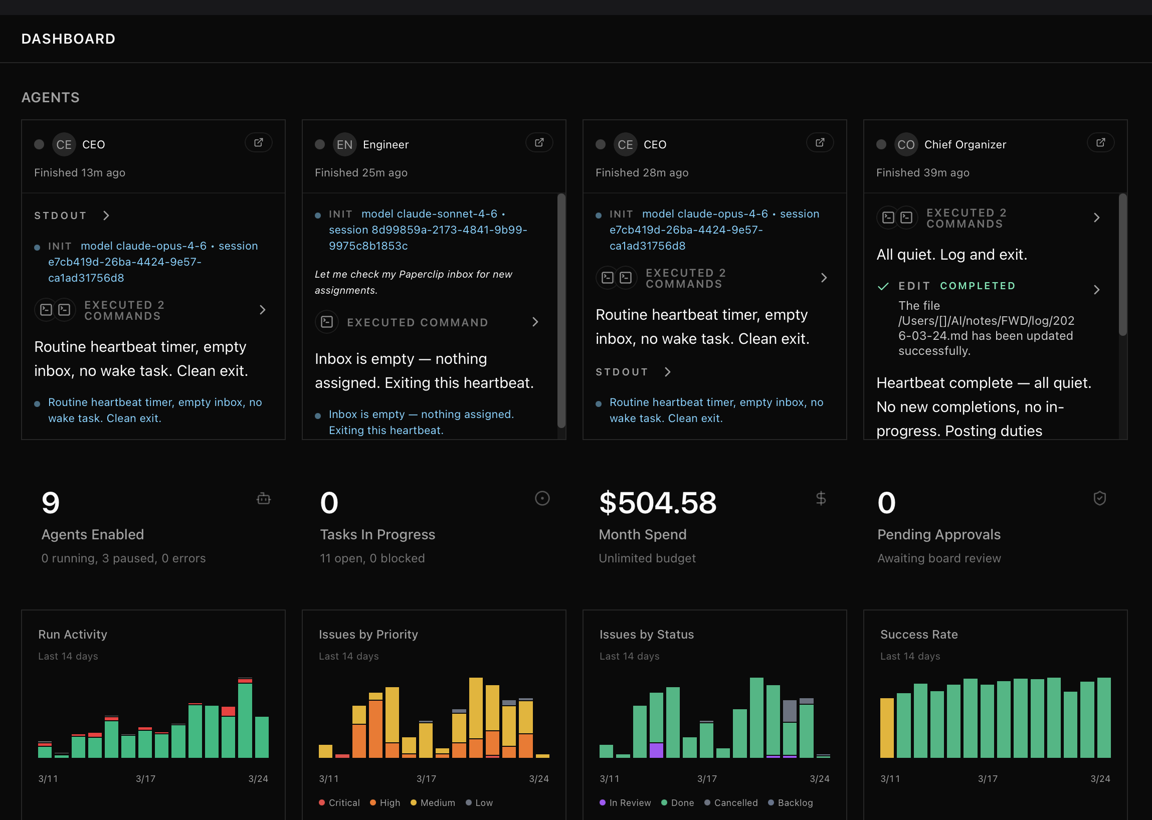
Task: Toggle Critical in Issues by Priority legend
Action: (x=339, y=803)
